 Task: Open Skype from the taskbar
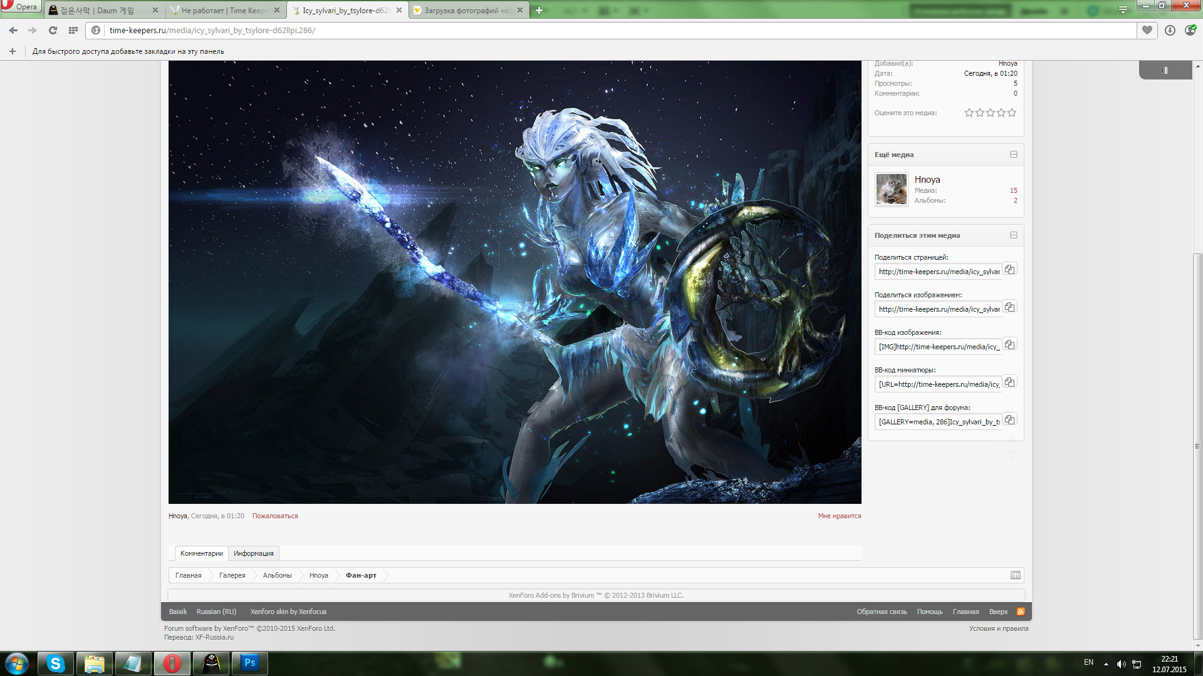(x=56, y=663)
